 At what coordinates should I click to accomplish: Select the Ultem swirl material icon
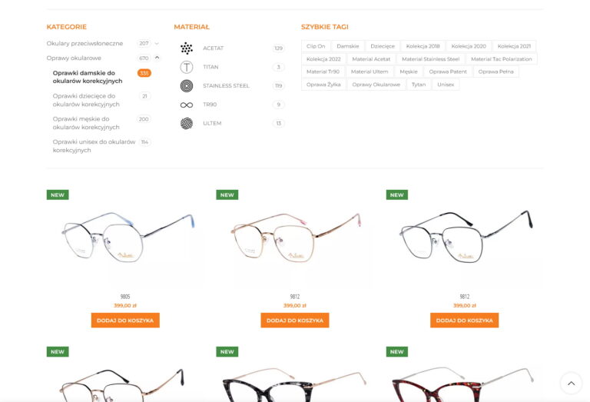click(x=187, y=124)
